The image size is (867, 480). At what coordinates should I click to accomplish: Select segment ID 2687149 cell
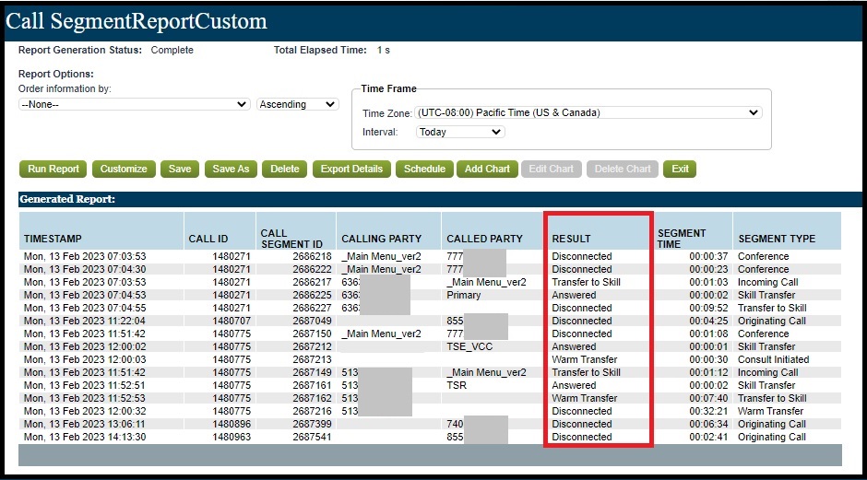click(312, 372)
